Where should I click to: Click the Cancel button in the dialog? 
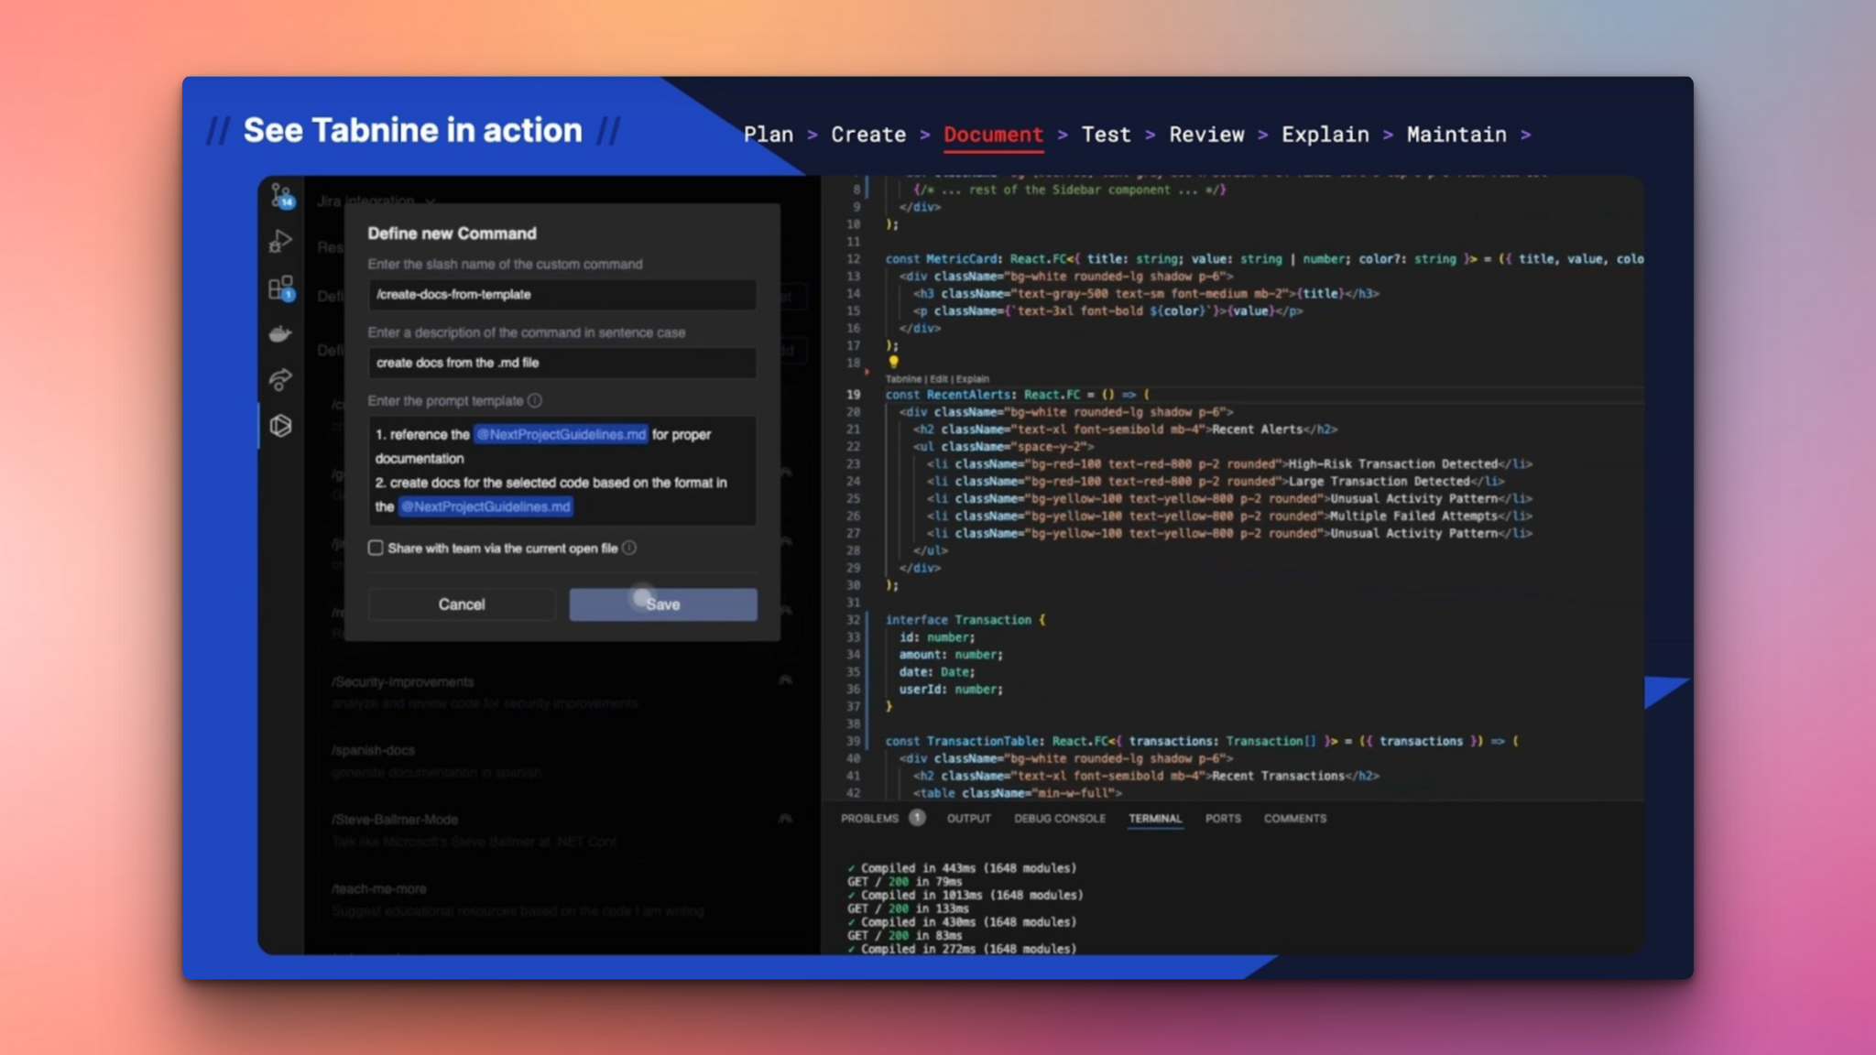tap(462, 604)
